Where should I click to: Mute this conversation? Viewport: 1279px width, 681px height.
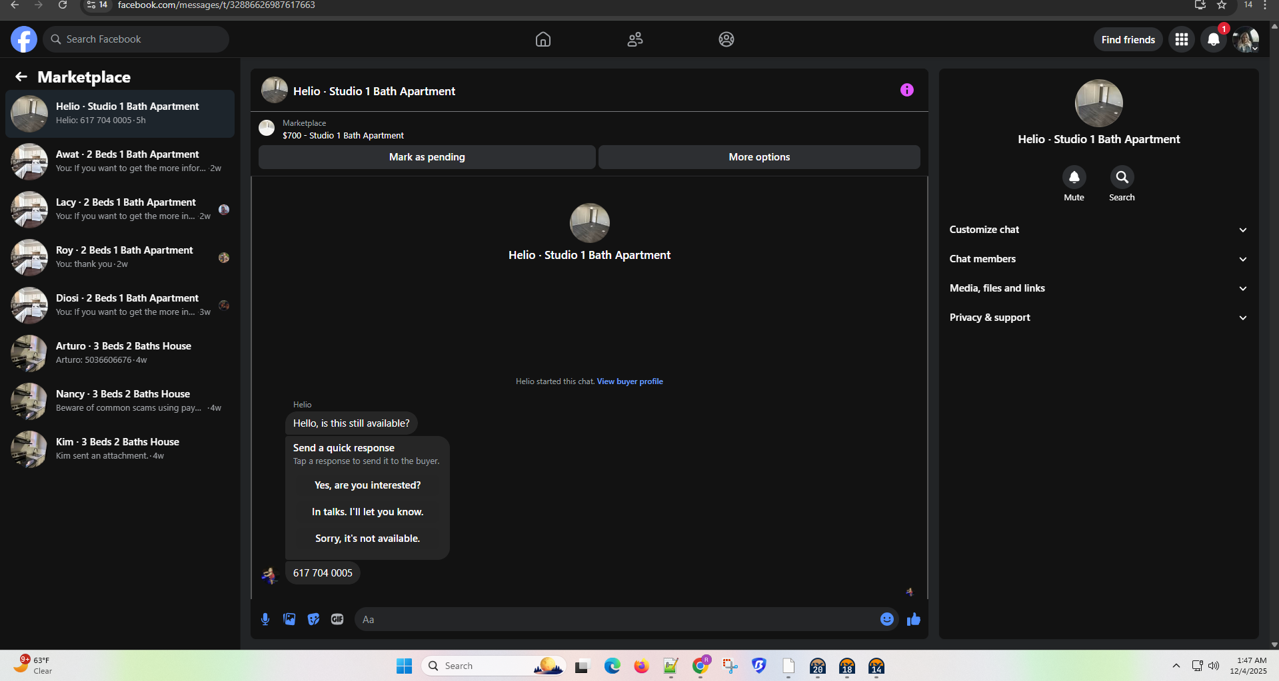click(x=1074, y=177)
